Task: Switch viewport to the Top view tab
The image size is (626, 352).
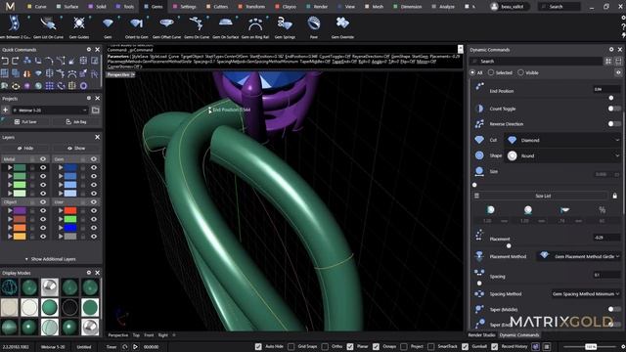Action: point(136,335)
